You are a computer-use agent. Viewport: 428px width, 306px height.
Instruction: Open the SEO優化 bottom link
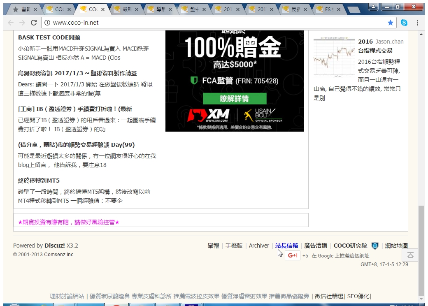pyautogui.click(x=358, y=296)
